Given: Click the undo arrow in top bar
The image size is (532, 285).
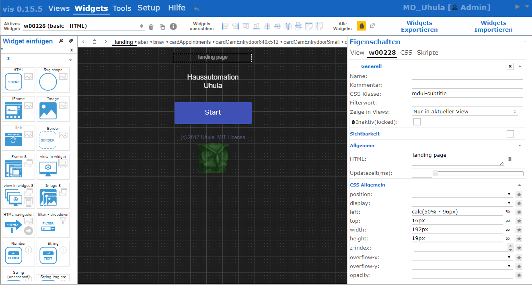Looking at the screenshot, I should pos(197,9).
